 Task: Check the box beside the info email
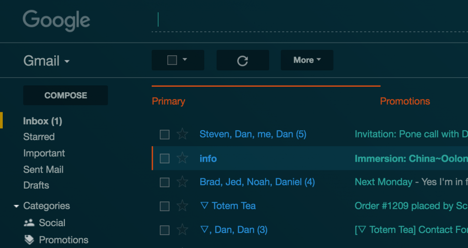(165, 158)
